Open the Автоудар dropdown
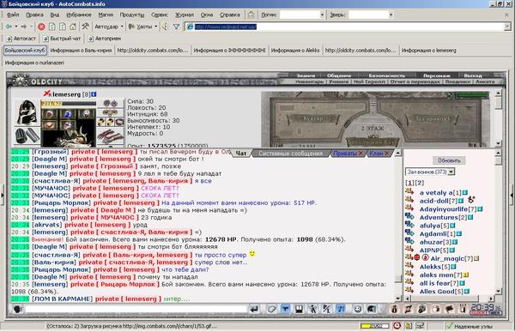This screenshot has height=332, width=515. click(x=109, y=27)
